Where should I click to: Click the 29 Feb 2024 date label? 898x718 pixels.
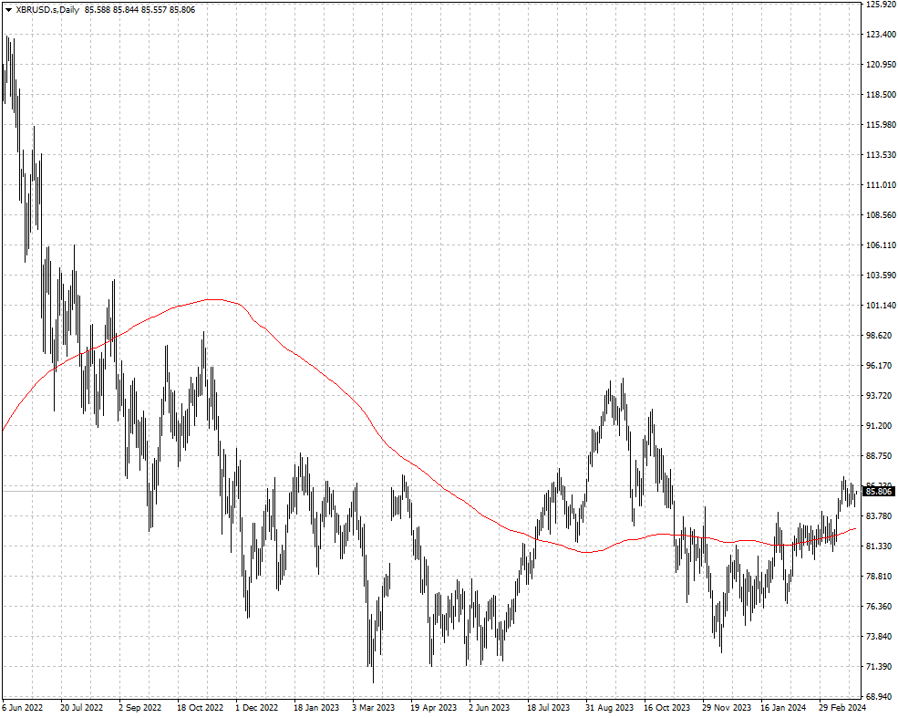coord(841,708)
